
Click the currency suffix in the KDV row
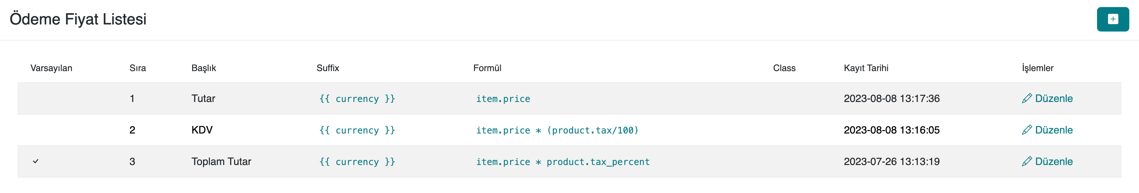click(357, 130)
